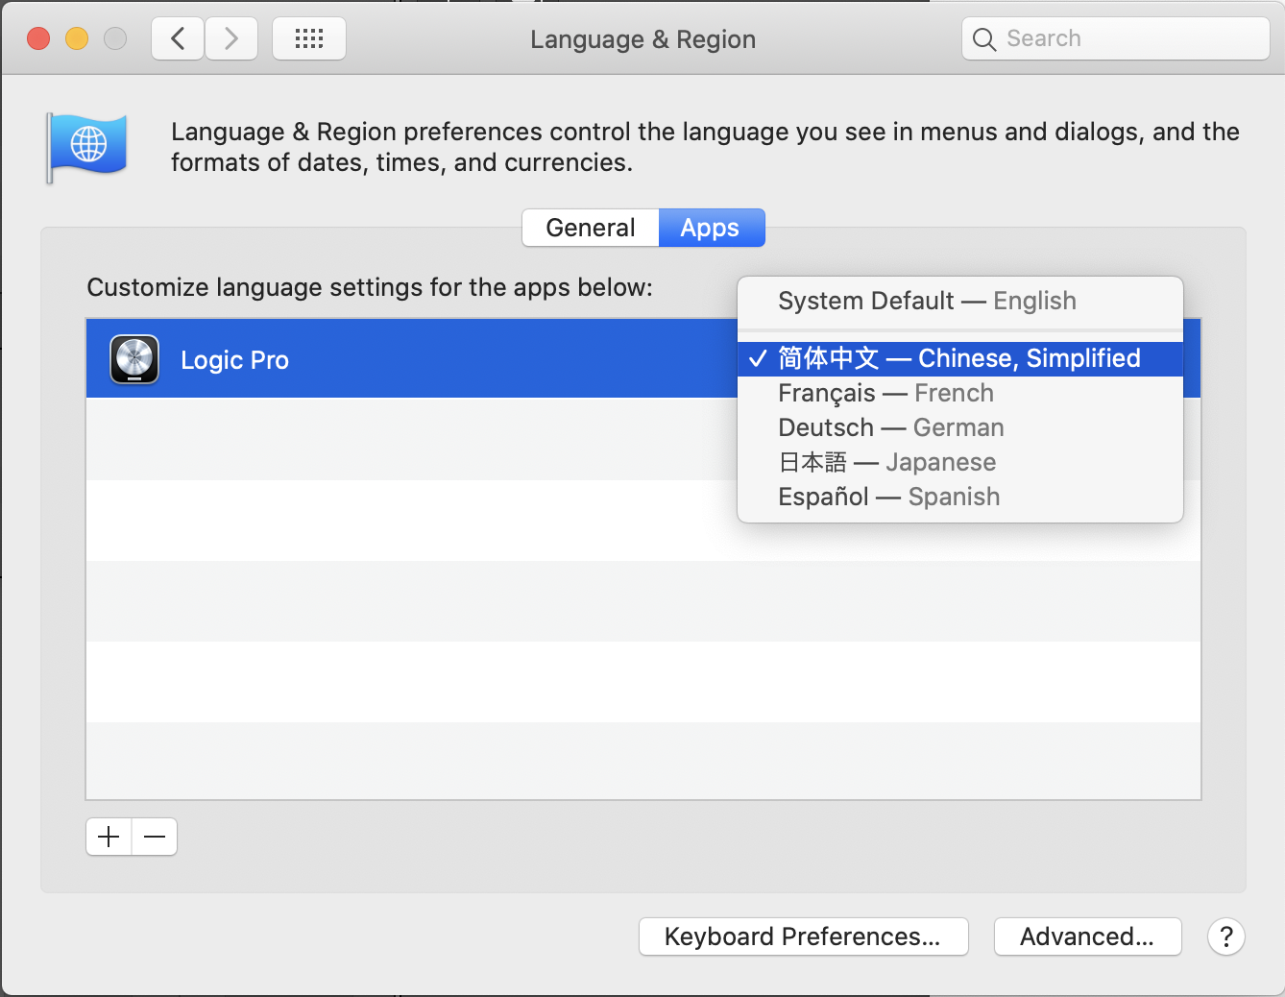Show all preferences grid icon

pos(309,39)
